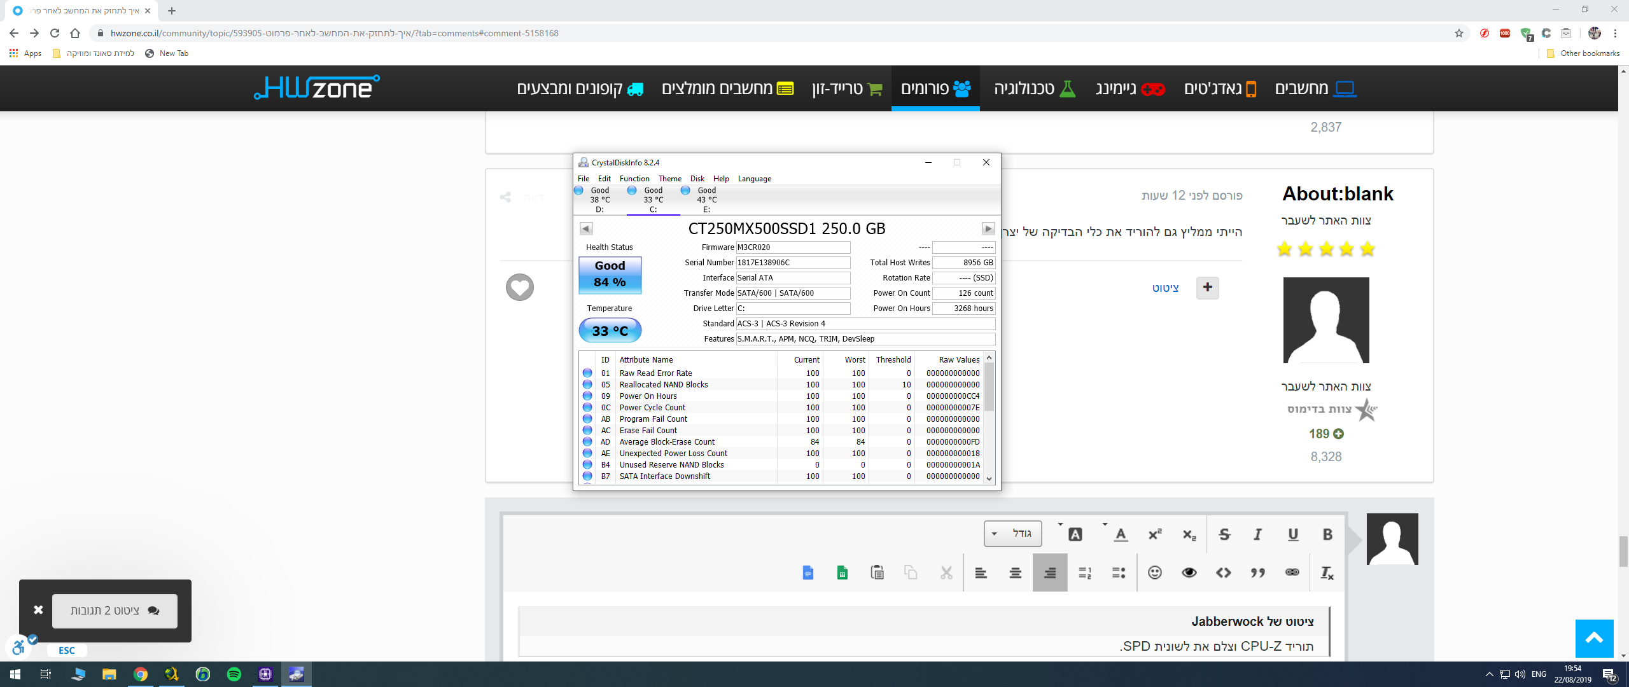Open Chrome's three-dot menu
Screen dimensions: 1629x687
coord(1615,33)
